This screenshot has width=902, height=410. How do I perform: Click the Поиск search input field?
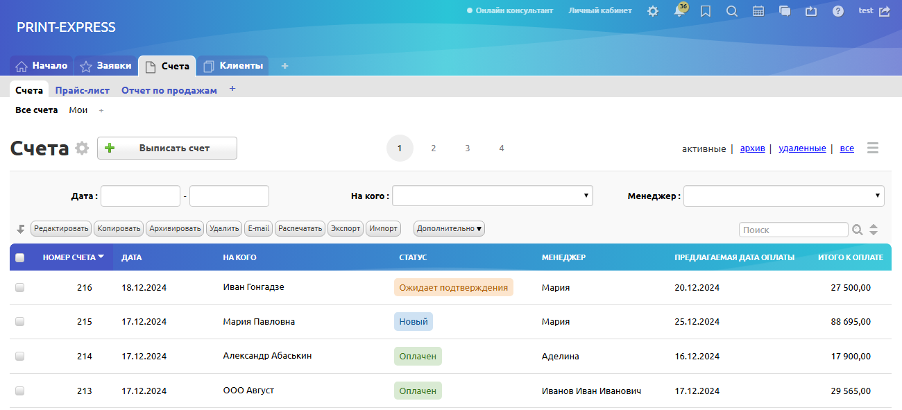793,230
